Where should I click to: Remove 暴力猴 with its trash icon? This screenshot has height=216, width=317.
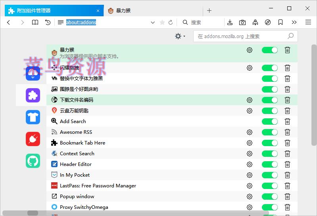(287, 50)
